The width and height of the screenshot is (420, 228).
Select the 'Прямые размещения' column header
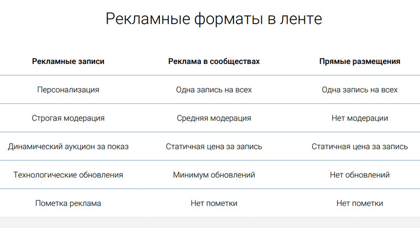pos(360,61)
